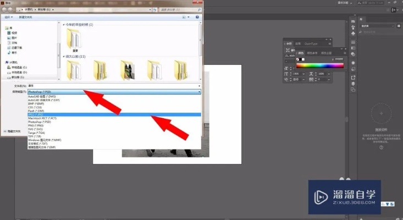Open the 基本功能 workspace switcher dropdown
The image size is (403, 220).
coord(345,3)
